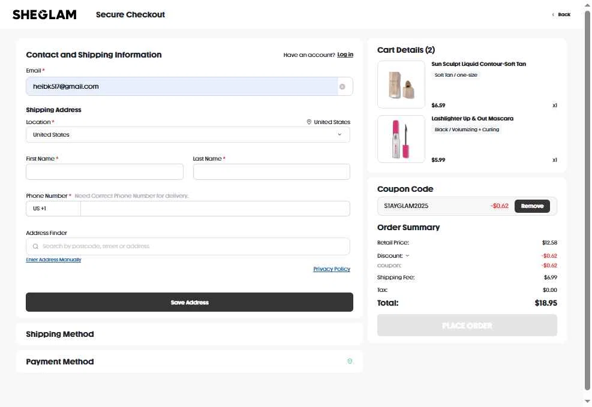Open the Lashlighter Mascara product thumbnail
Image resolution: width=592 pixels, height=407 pixels.
pyautogui.click(x=401, y=139)
